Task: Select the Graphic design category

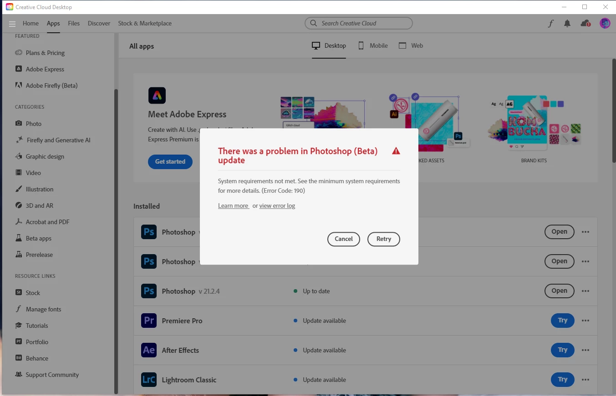Action: [x=40, y=156]
